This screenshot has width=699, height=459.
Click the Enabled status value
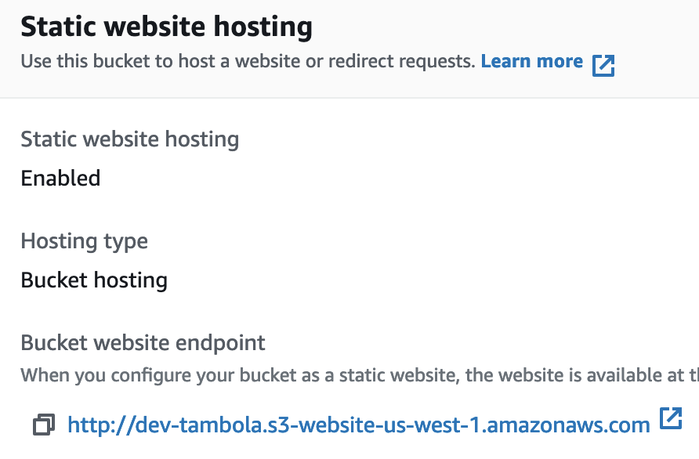tap(60, 179)
